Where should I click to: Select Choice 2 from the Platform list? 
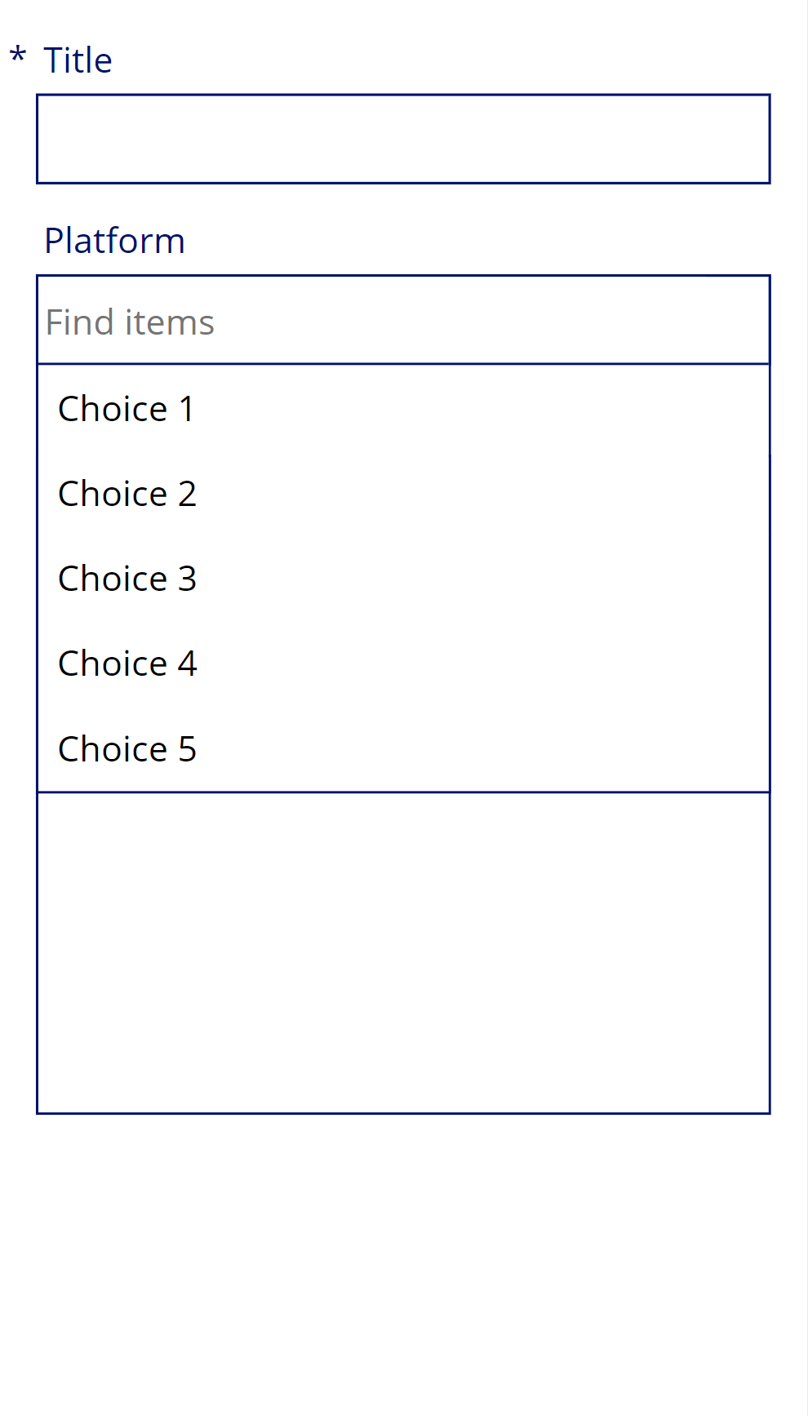(127, 495)
